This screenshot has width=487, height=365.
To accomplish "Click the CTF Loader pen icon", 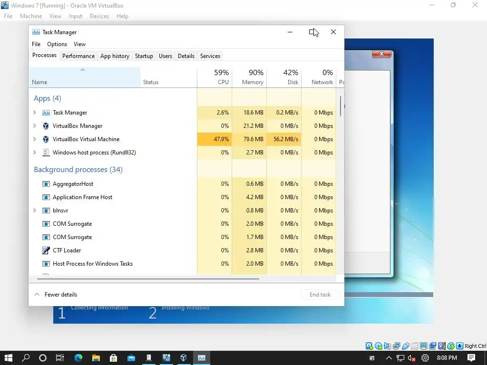I will click(x=46, y=250).
